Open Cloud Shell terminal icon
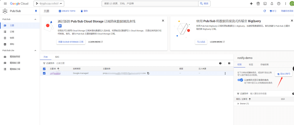 click(265, 4)
